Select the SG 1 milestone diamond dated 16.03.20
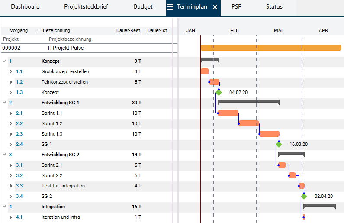344x223 pixels. tap(279, 144)
